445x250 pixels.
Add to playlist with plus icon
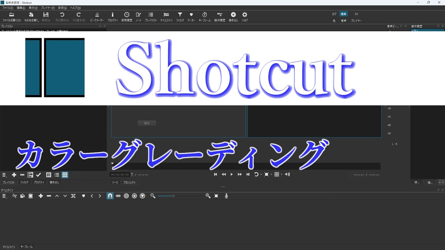[x=14, y=175]
